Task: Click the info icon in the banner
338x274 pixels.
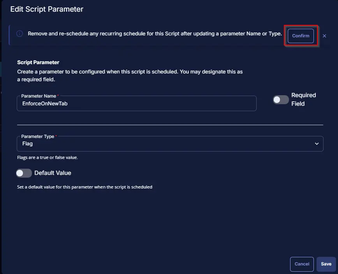Action: coord(19,33)
